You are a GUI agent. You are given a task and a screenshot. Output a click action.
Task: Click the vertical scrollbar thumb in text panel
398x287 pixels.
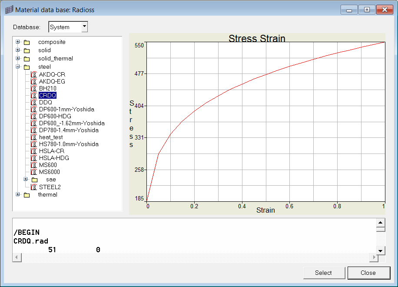coord(381,230)
